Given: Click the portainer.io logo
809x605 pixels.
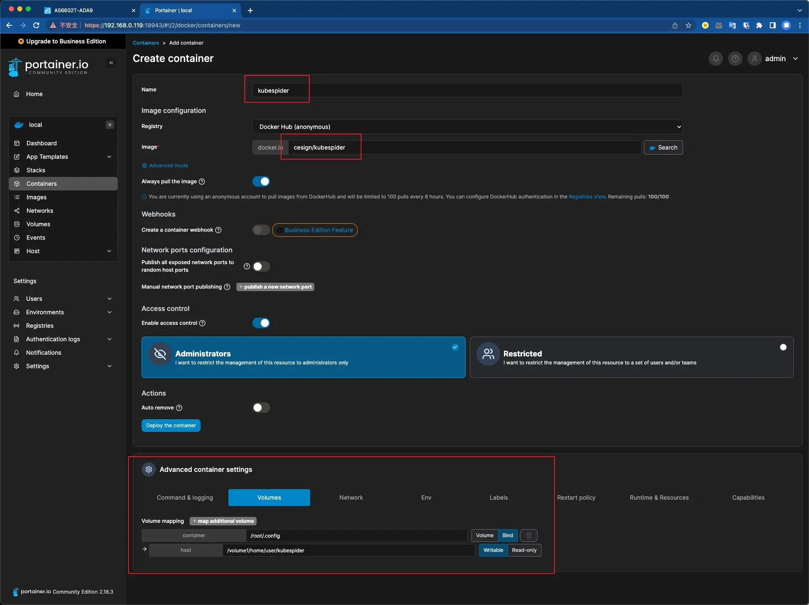Looking at the screenshot, I should 48,67.
